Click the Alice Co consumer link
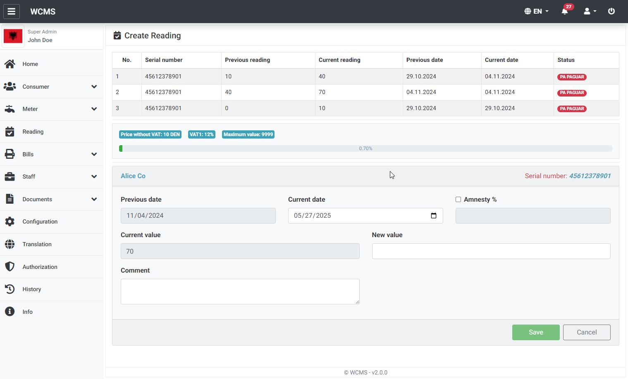 133,176
